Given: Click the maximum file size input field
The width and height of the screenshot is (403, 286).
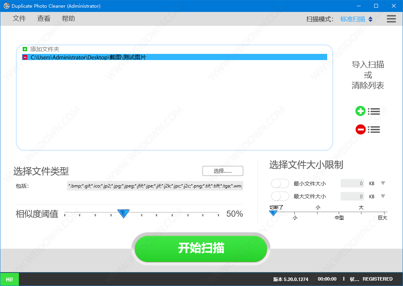Looking at the screenshot, I should click(352, 196).
